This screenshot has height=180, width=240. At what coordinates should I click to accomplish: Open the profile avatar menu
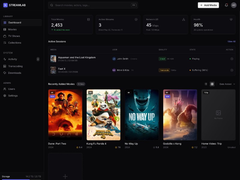coord(234,5)
